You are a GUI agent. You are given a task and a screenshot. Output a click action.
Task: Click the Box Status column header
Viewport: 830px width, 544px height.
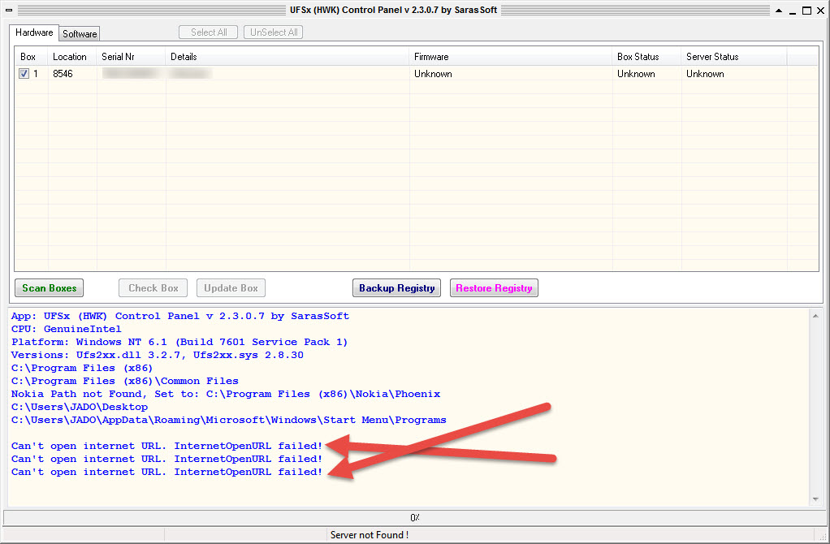point(646,57)
